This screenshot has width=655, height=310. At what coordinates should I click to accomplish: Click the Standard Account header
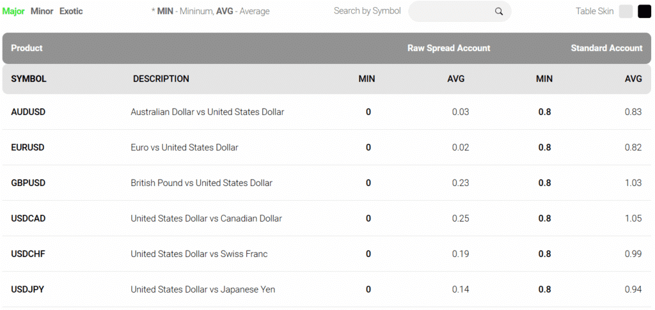click(606, 48)
